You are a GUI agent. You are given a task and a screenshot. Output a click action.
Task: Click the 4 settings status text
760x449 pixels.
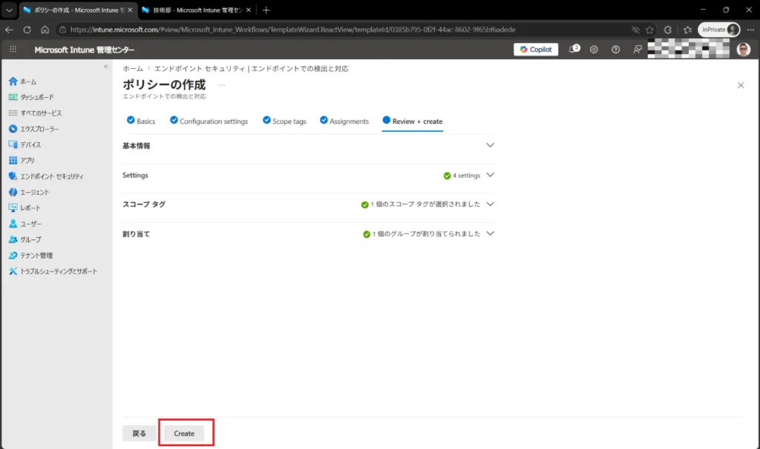(x=466, y=176)
